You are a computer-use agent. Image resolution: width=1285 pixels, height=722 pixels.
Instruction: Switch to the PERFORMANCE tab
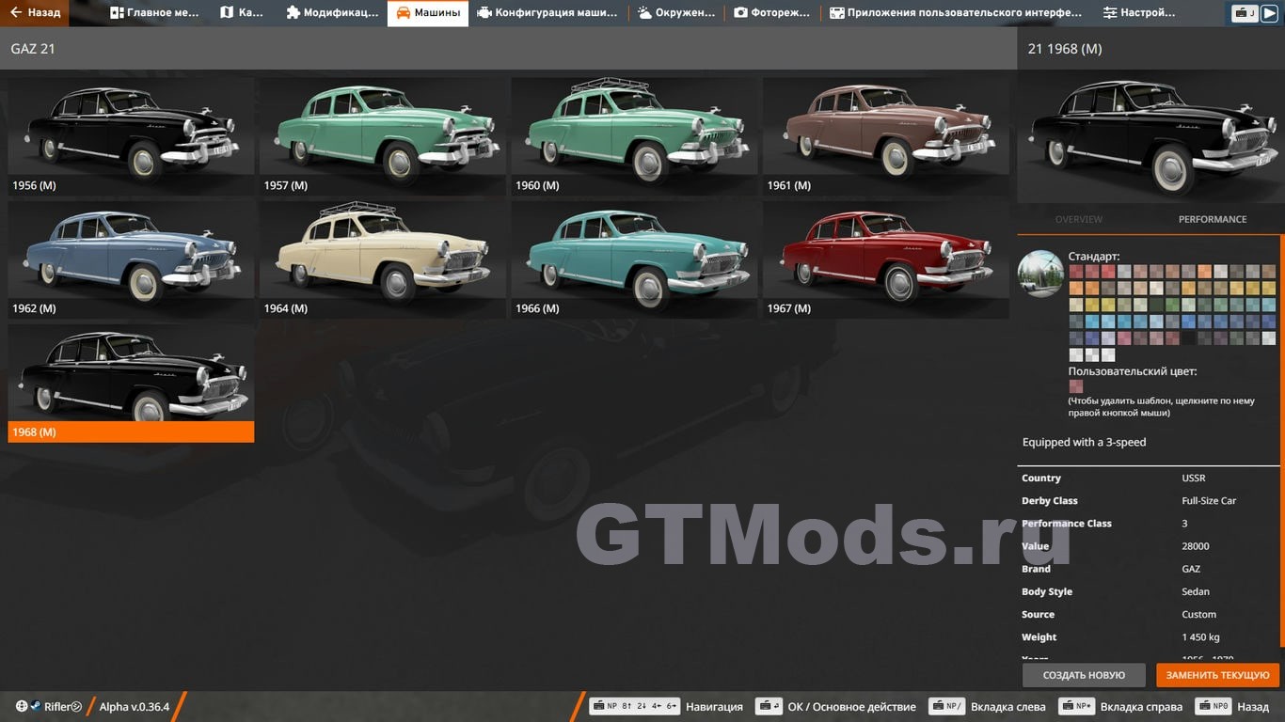click(1213, 219)
